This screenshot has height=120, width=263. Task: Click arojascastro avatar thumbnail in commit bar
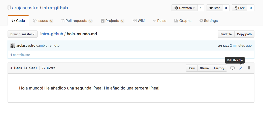(13, 46)
